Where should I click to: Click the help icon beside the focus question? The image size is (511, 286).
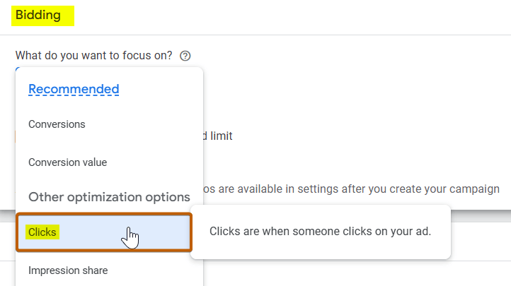point(185,56)
